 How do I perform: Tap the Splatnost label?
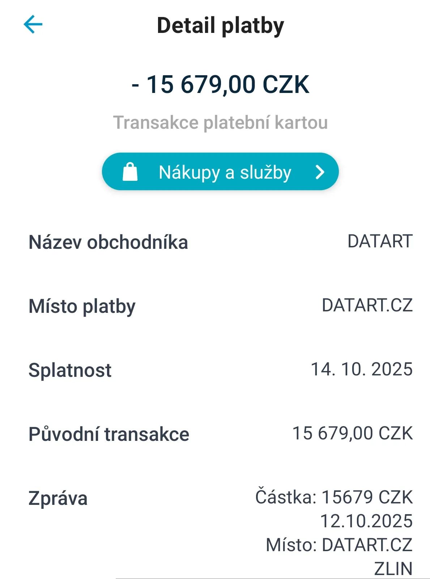tap(70, 370)
